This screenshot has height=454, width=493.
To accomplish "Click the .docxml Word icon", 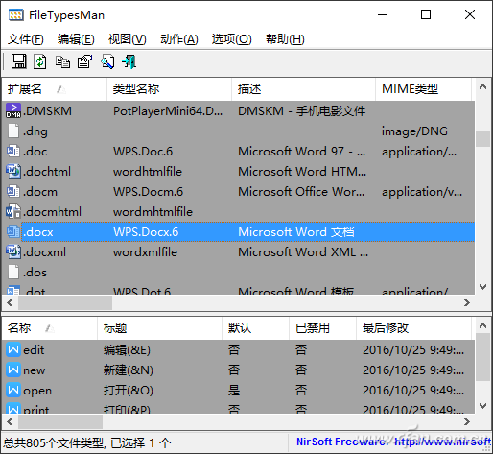I will tap(13, 251).
